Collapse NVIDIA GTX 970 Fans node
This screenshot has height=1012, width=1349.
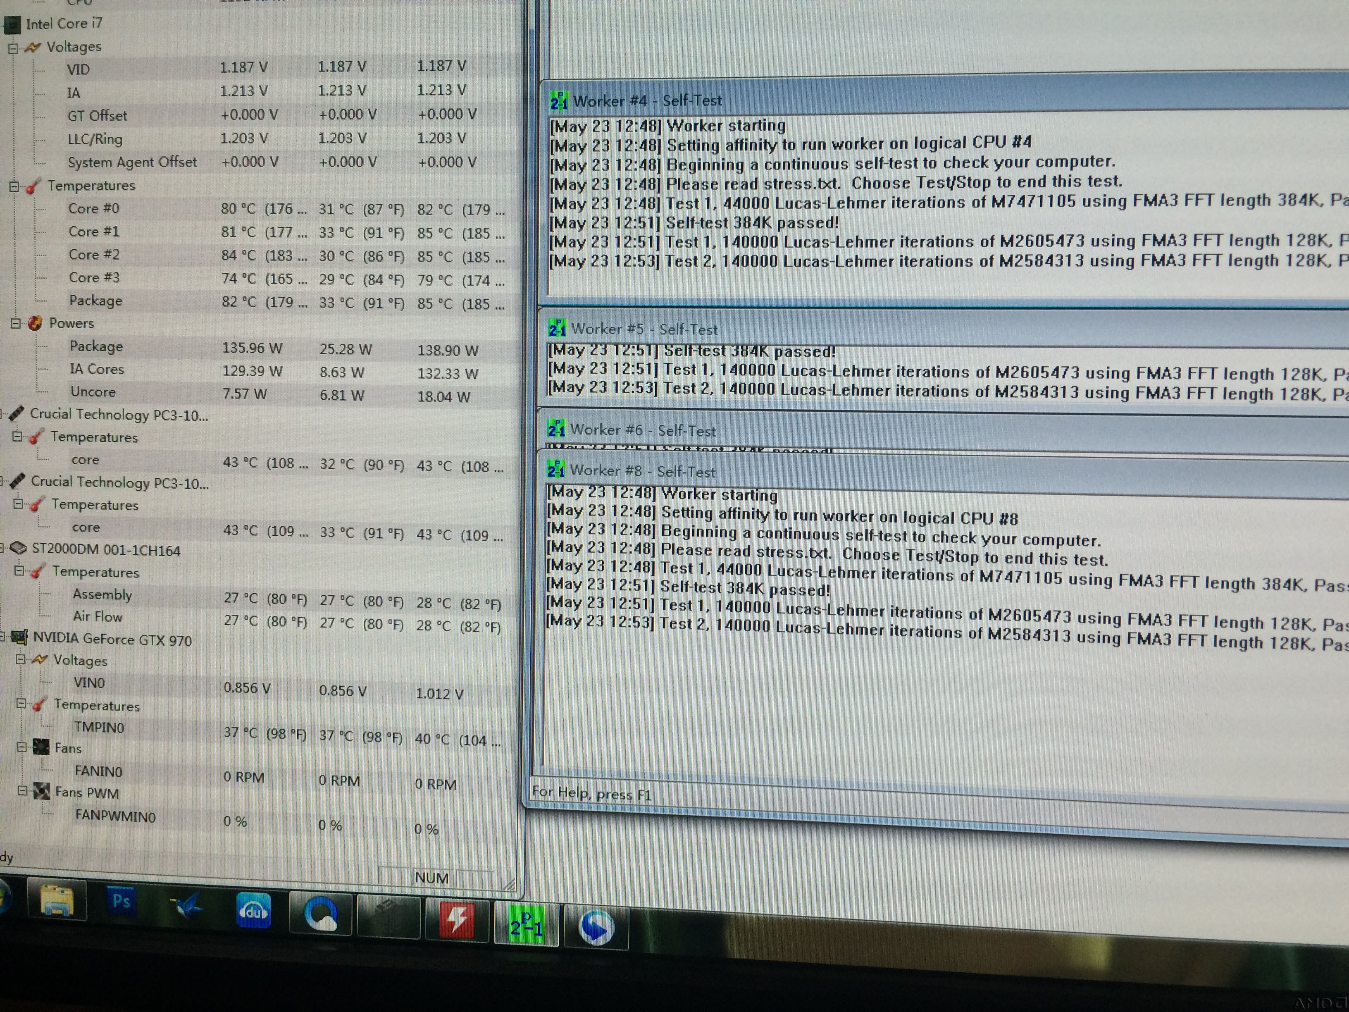click(22, 747)
